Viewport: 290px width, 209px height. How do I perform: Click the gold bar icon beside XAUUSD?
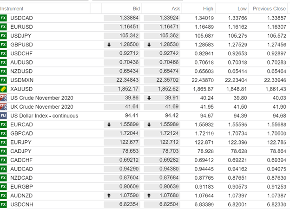point(4,89)
